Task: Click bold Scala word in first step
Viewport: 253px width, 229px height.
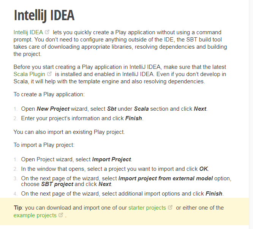Action: click(x=141, y=109)
